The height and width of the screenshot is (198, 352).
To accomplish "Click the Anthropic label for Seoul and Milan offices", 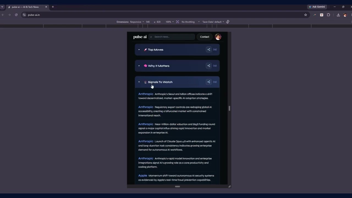I will [146, 94].
